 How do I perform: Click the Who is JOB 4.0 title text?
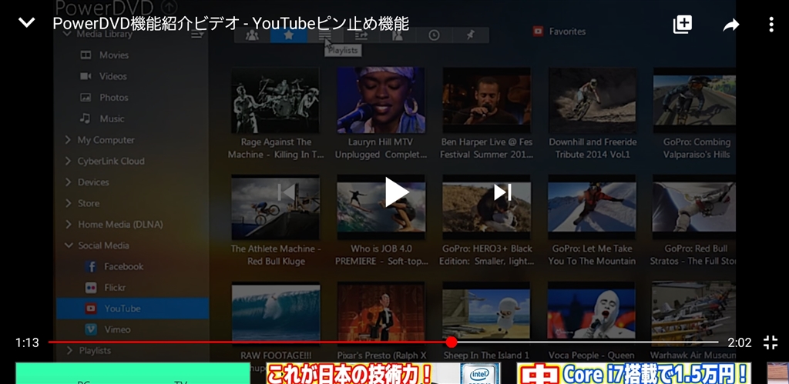(381, 255)
